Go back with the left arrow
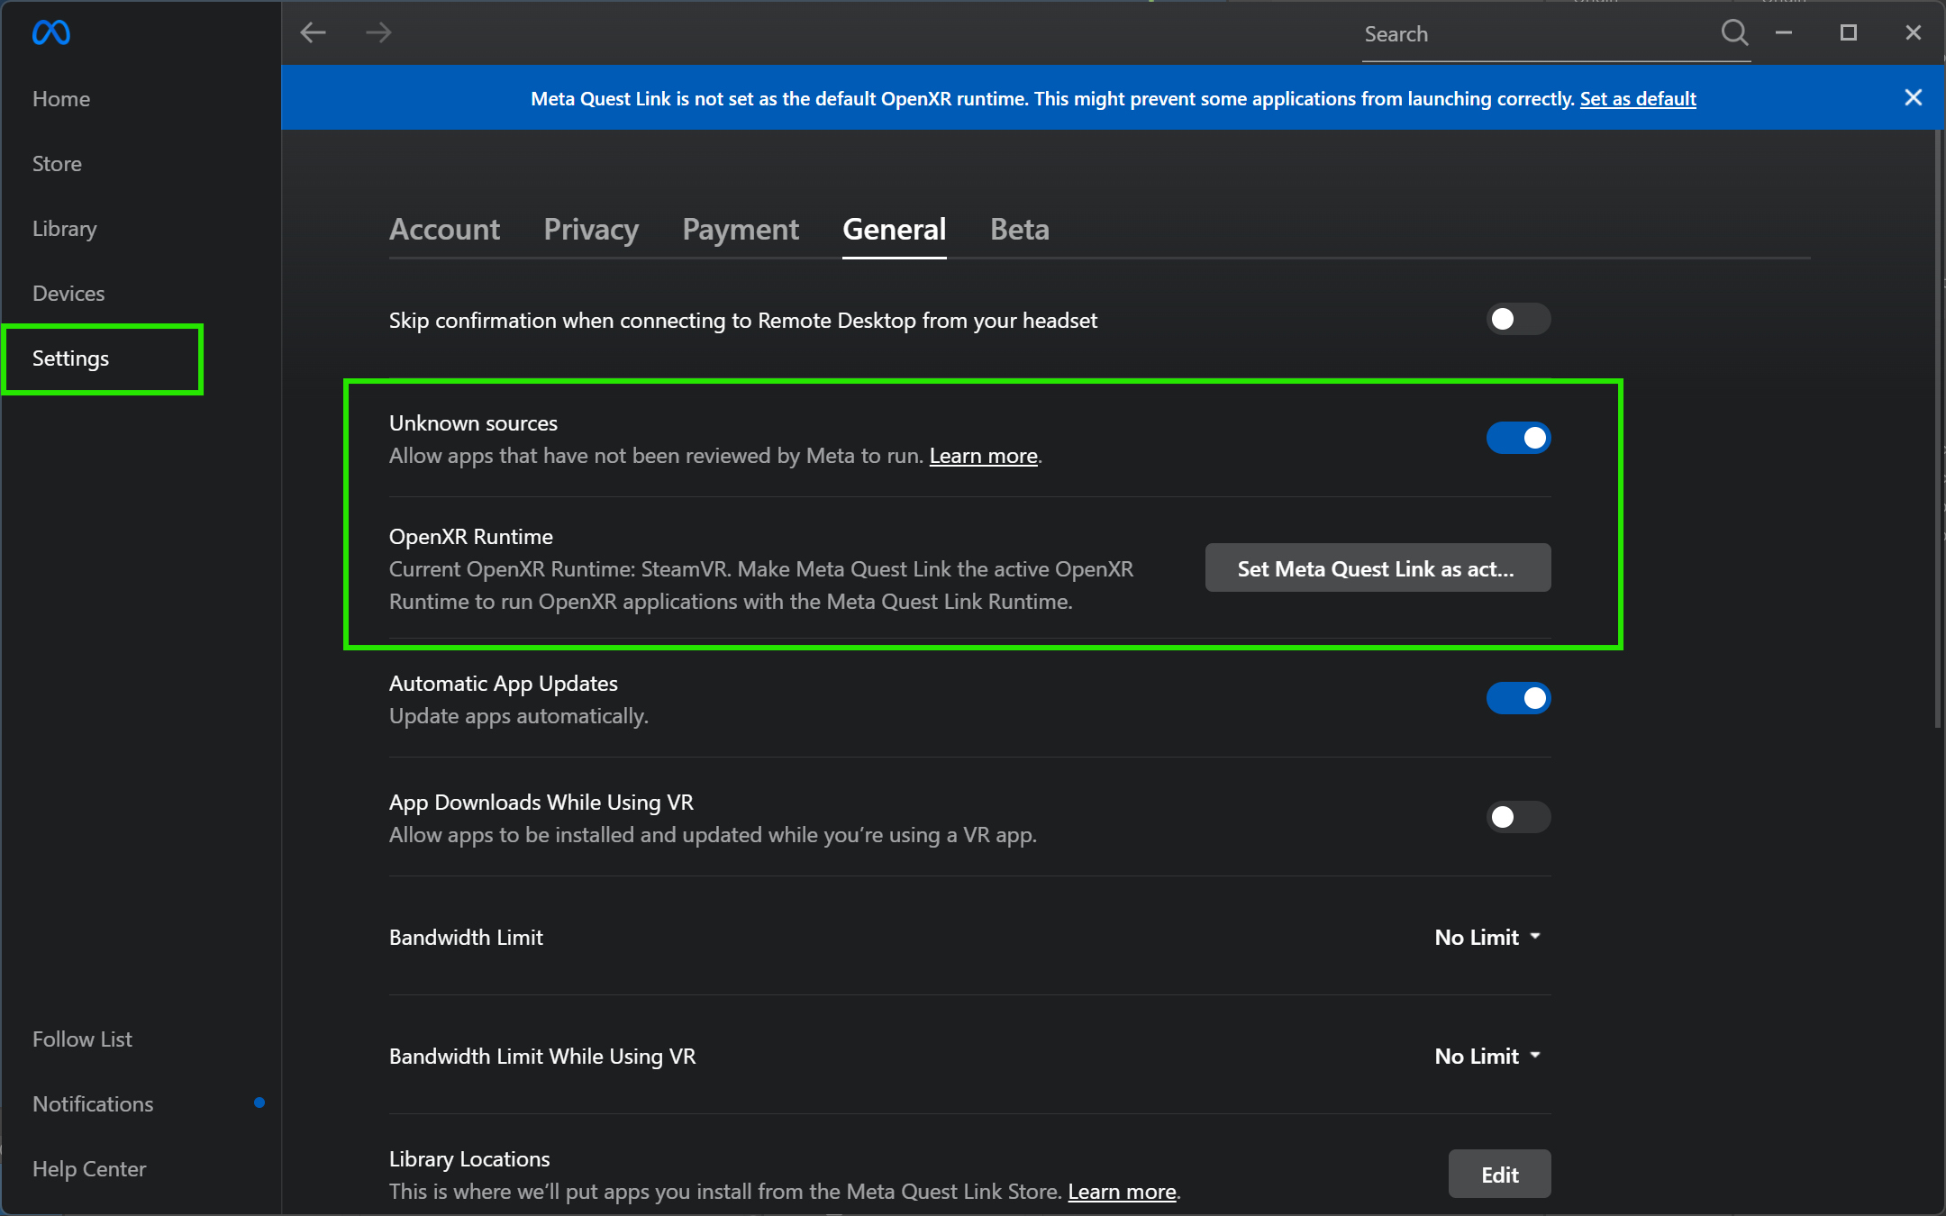This screenshot has width=1946, height=1216. pyautogui.click(x=313, y=33)
